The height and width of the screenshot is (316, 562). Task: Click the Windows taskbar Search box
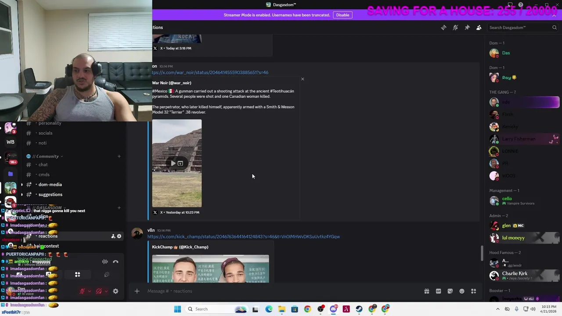(217, 309)
